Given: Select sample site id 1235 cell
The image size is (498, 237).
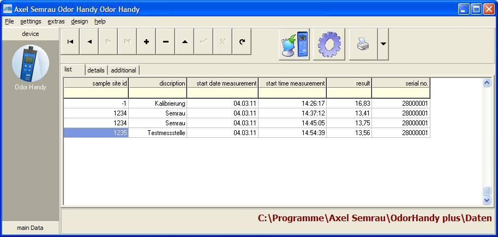Looking at the screenshot, I should pyautogui.click(x=96, y=133).
